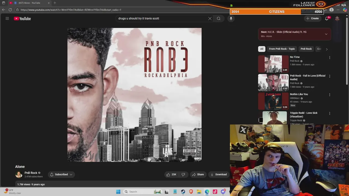Go back with the browser back arrow

pos(4,10)
